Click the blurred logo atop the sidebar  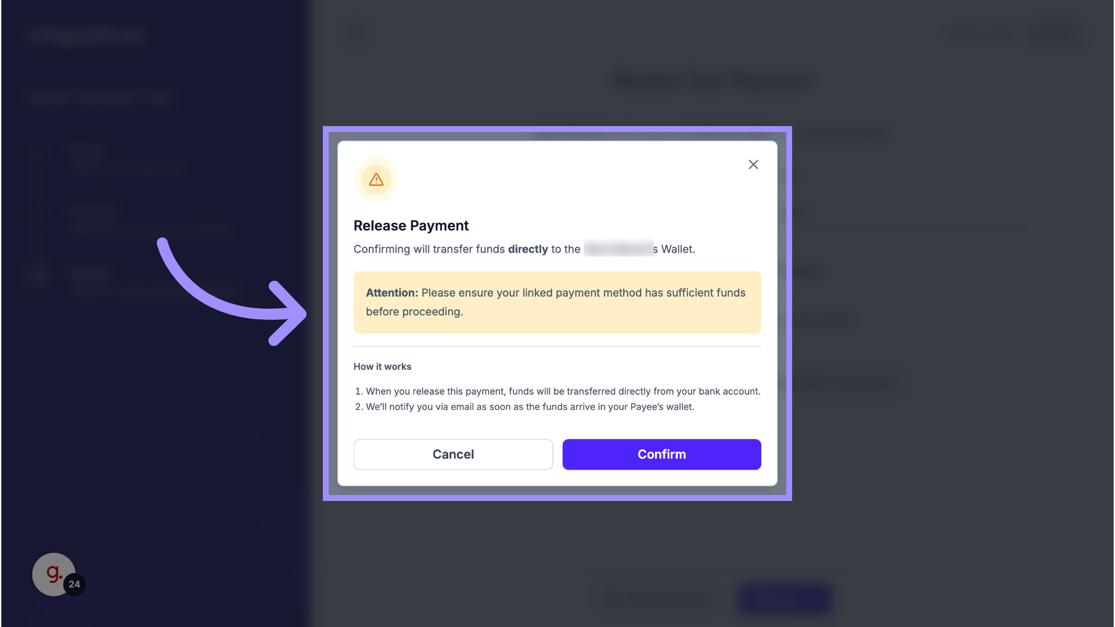[85, 35]
